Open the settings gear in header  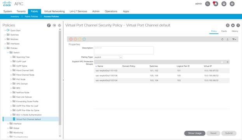(232, 4)
